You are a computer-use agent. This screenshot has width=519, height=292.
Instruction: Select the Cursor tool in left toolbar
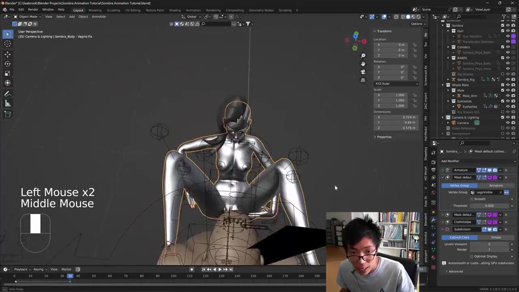[7, 44]
